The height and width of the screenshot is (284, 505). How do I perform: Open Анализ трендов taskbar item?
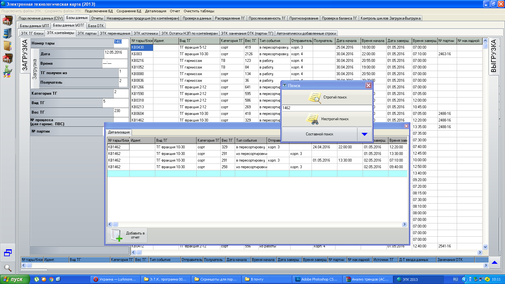[x=368, y=279]
